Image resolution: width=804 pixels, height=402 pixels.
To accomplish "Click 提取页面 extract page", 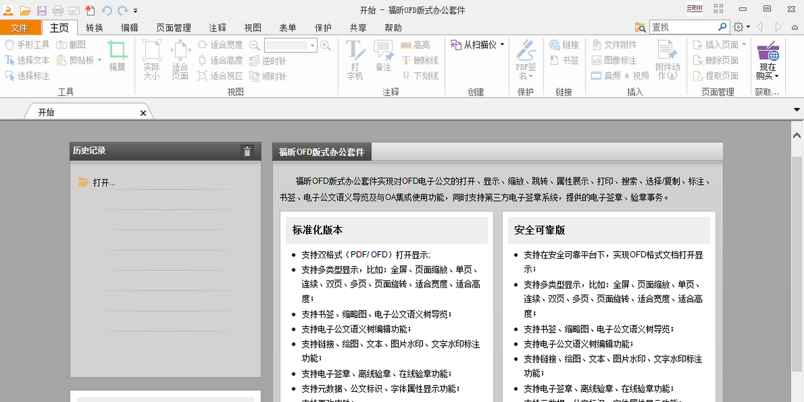I will (x=715, y=76).
